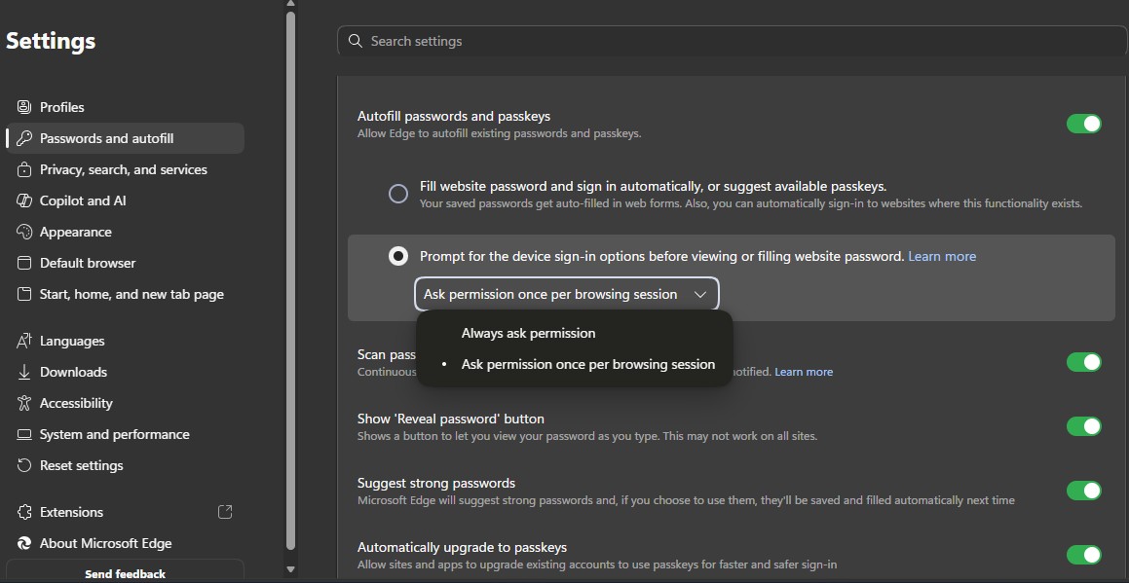Click the Default browser icon

(x=24, y=264)
